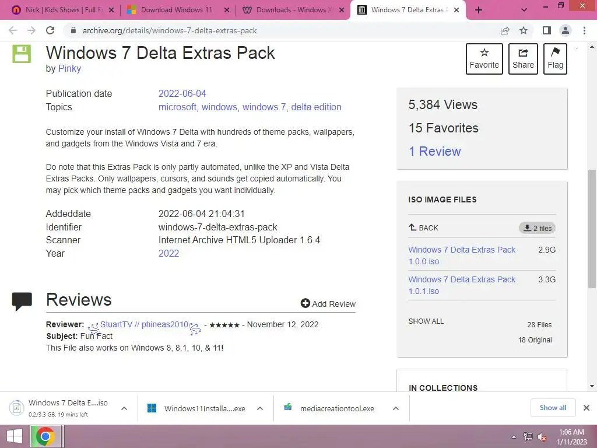Expand options for Windows 7 Delta iso download
The height and width of the screenshot is (448, 597).
point(124,408)
